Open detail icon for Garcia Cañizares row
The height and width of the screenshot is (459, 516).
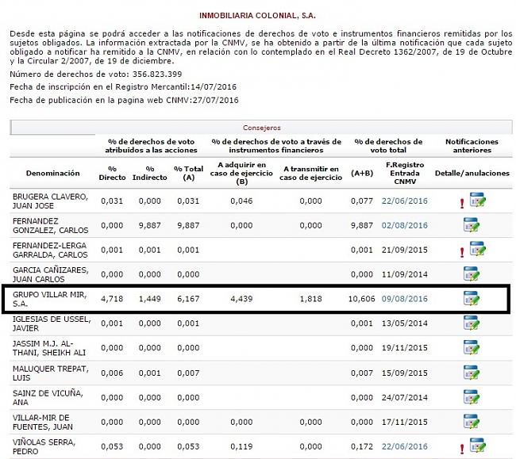coord(472,273)
